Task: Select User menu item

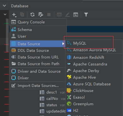Action: pos(38,36)
